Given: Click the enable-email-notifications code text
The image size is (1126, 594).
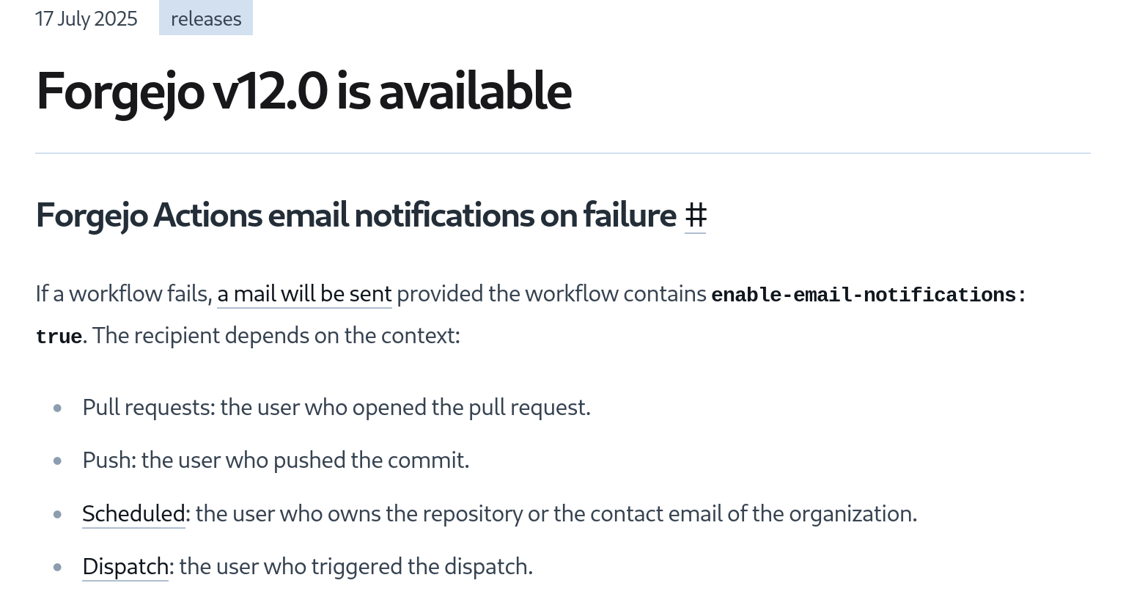Looking at the screenshot, I should (x=869, y=296).
